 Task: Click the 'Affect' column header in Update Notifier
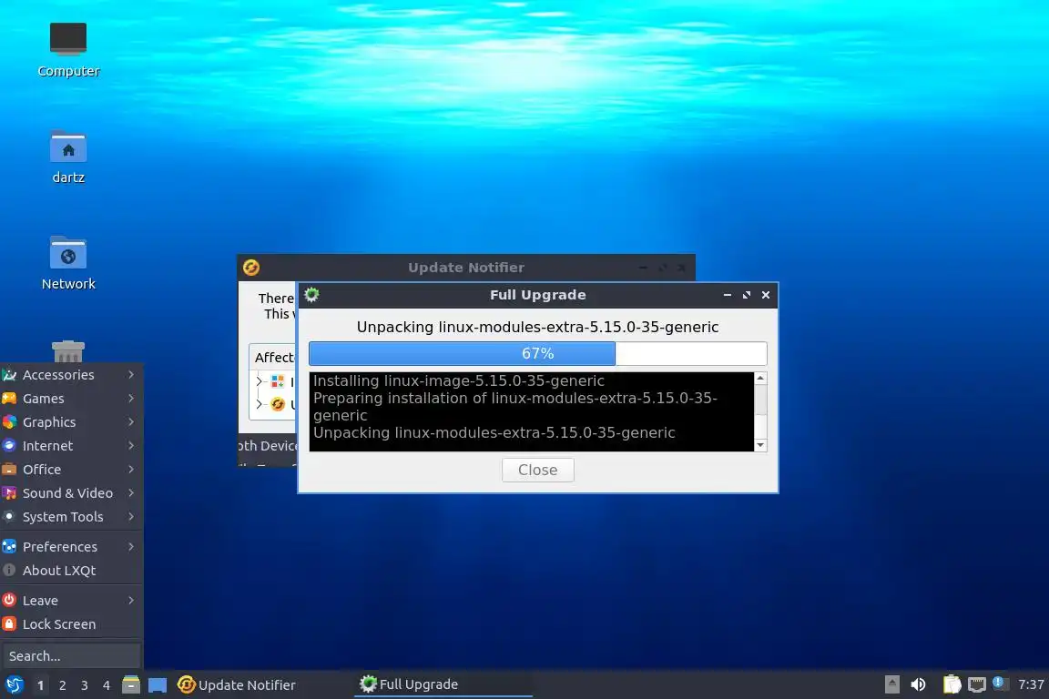[x=274, y=357]
